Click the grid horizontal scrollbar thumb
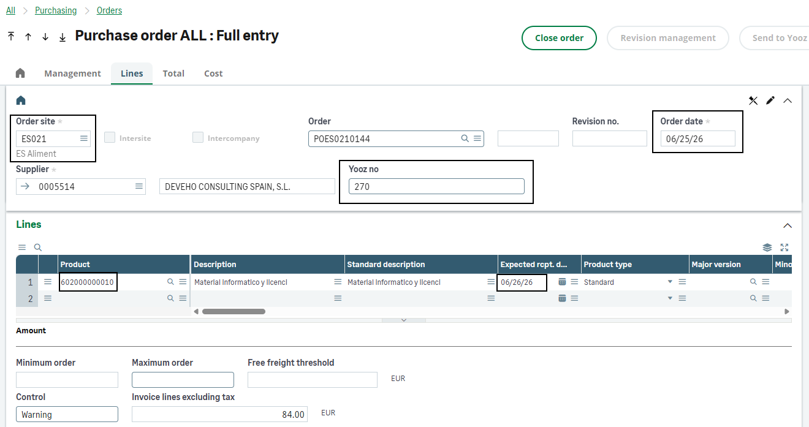The height and width of the screenshot is (427, 809). (234, 311)
